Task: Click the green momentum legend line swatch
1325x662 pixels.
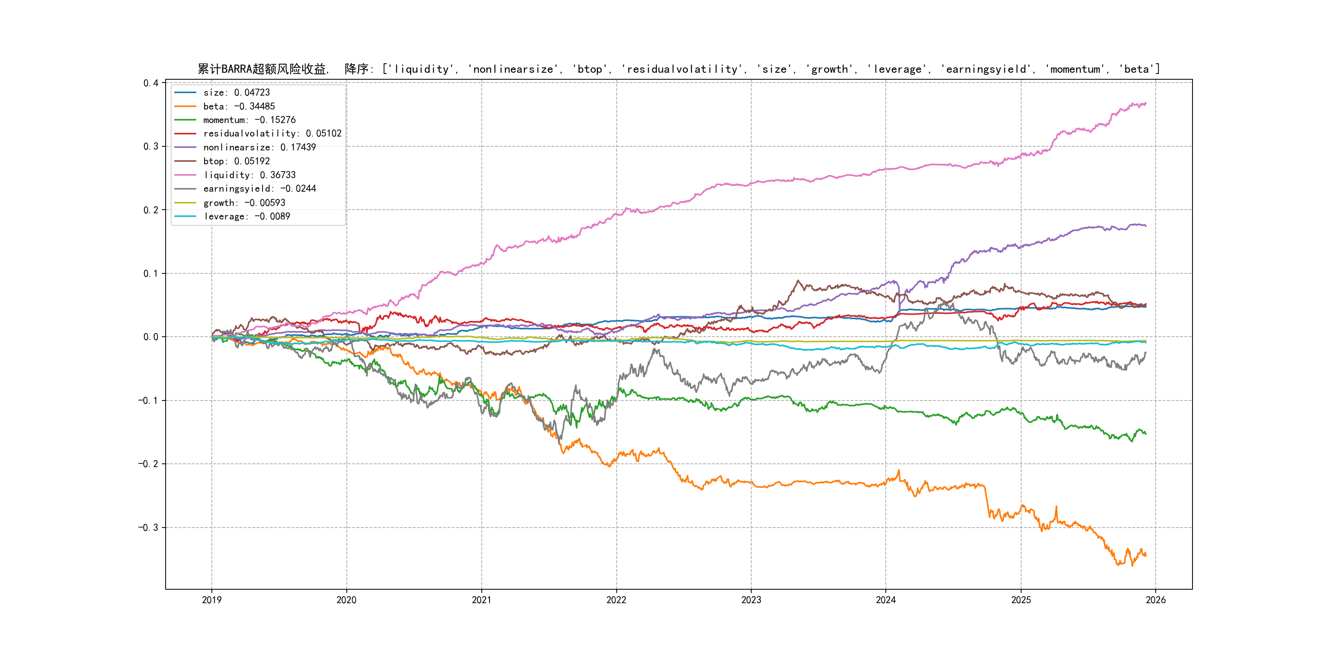Action: pos(185,120)
